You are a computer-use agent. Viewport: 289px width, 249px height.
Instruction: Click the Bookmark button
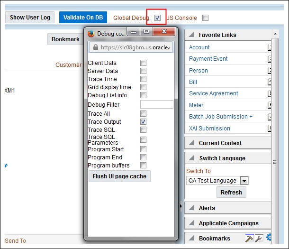tap(65, 39)
